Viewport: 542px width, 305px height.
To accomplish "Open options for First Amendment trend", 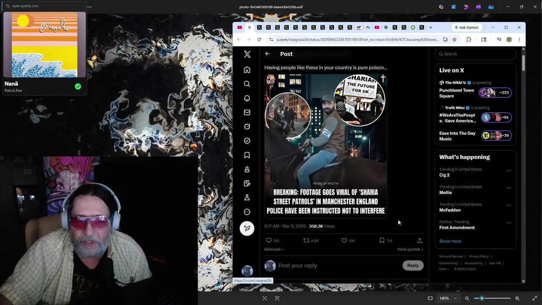I will [x=509, y=223].
